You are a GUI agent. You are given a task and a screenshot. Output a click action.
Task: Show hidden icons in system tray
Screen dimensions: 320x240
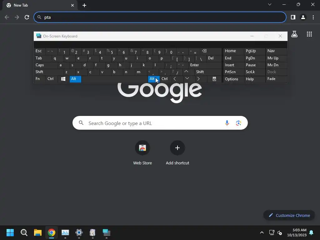(x=262, y=232)
